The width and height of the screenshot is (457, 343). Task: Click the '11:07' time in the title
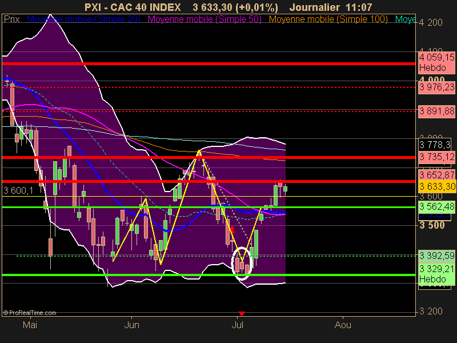click(359, 7)
